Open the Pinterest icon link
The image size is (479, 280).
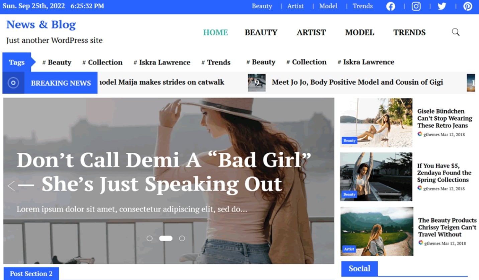click(468, 6)
